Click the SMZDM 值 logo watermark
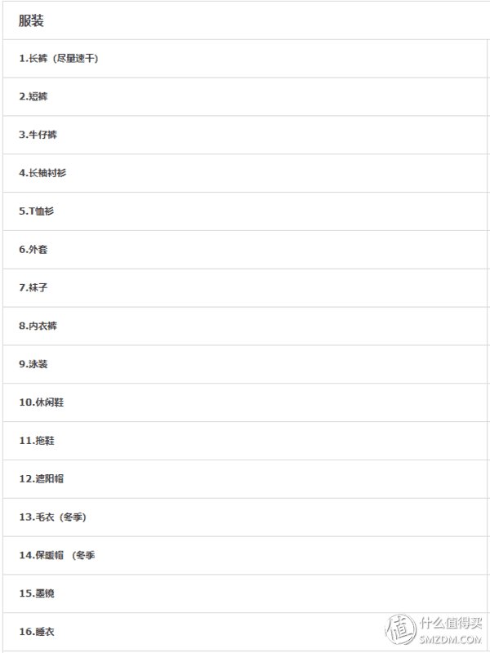490x653 pixels. [x=400, y=629]
